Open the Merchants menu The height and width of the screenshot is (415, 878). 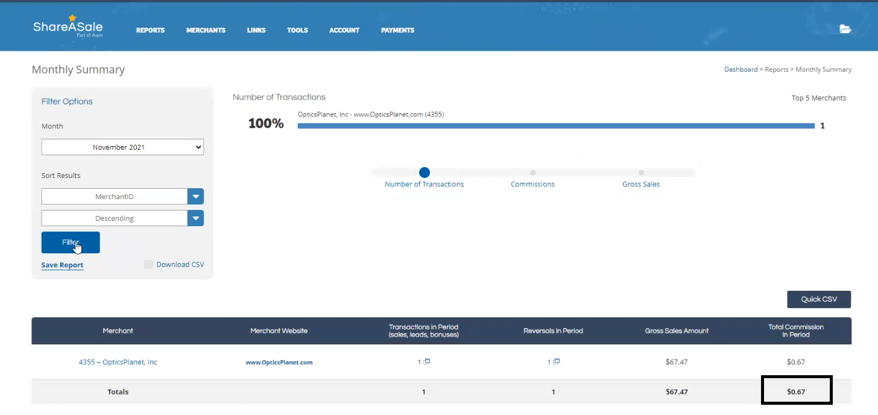coord(206,30)
